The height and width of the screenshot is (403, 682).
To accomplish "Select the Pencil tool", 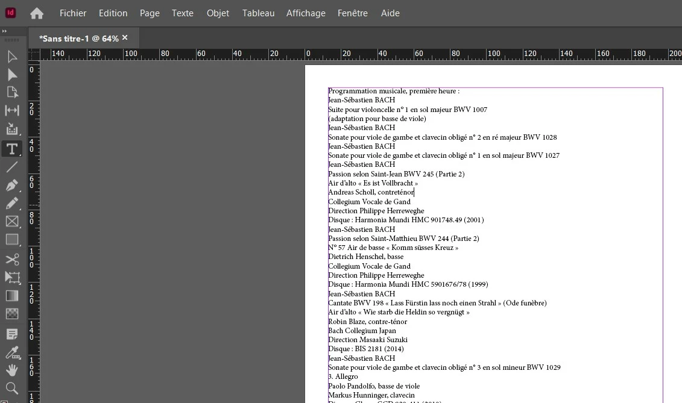I will click(x=12, y=204).
